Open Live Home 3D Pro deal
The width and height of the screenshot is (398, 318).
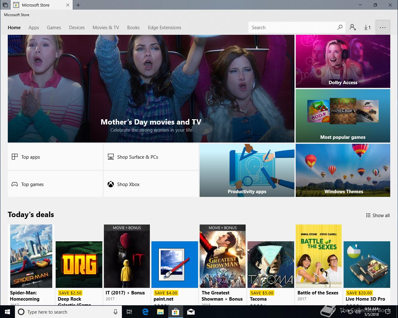(x=367, y=265)
